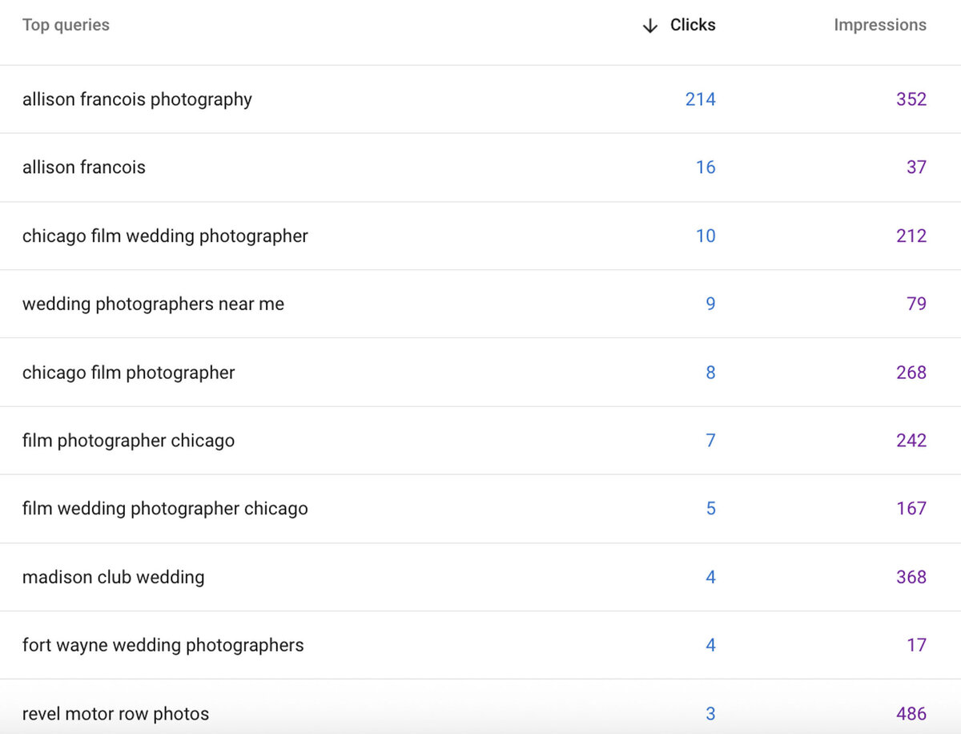Click the 'revel motor row photos' query

click(116, 713)
